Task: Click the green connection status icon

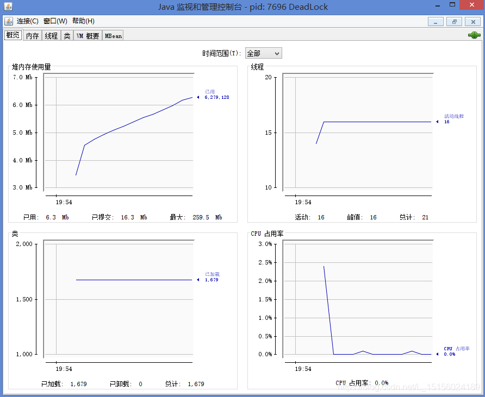Action: [x=474, y=34]
